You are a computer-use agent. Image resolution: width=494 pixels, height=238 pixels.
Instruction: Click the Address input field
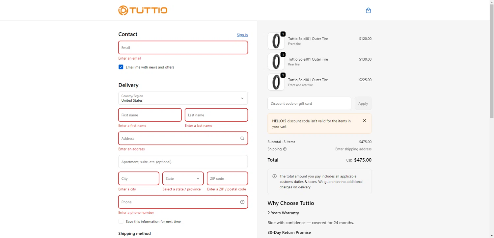pyautogui.click(x=183, y=139)
